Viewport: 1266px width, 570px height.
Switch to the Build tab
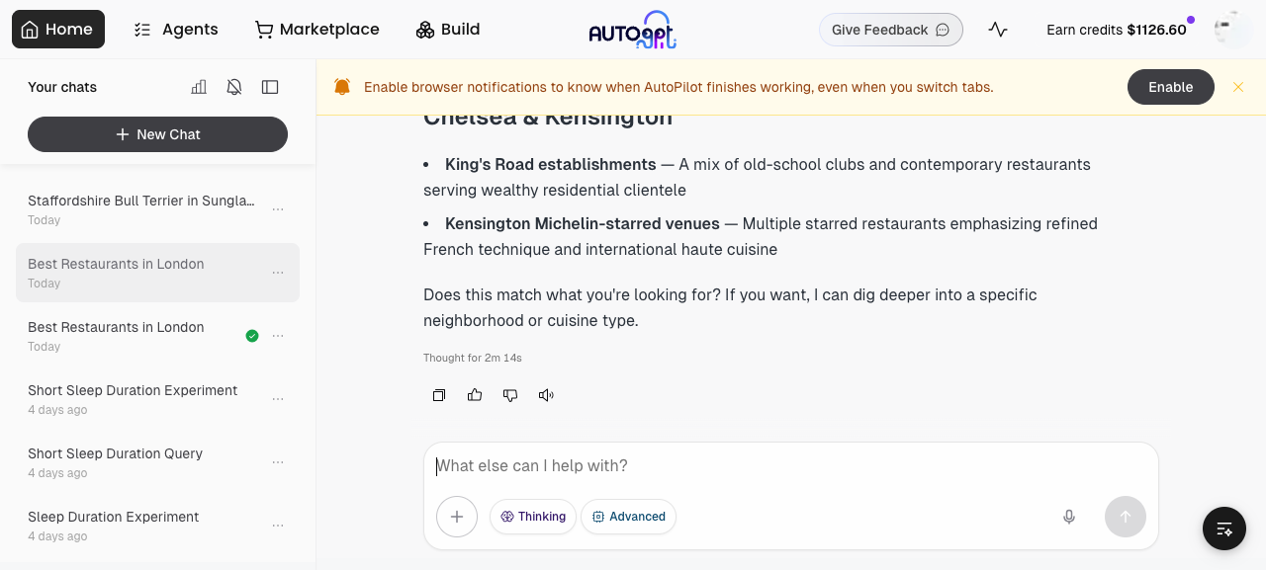point(448,30)
